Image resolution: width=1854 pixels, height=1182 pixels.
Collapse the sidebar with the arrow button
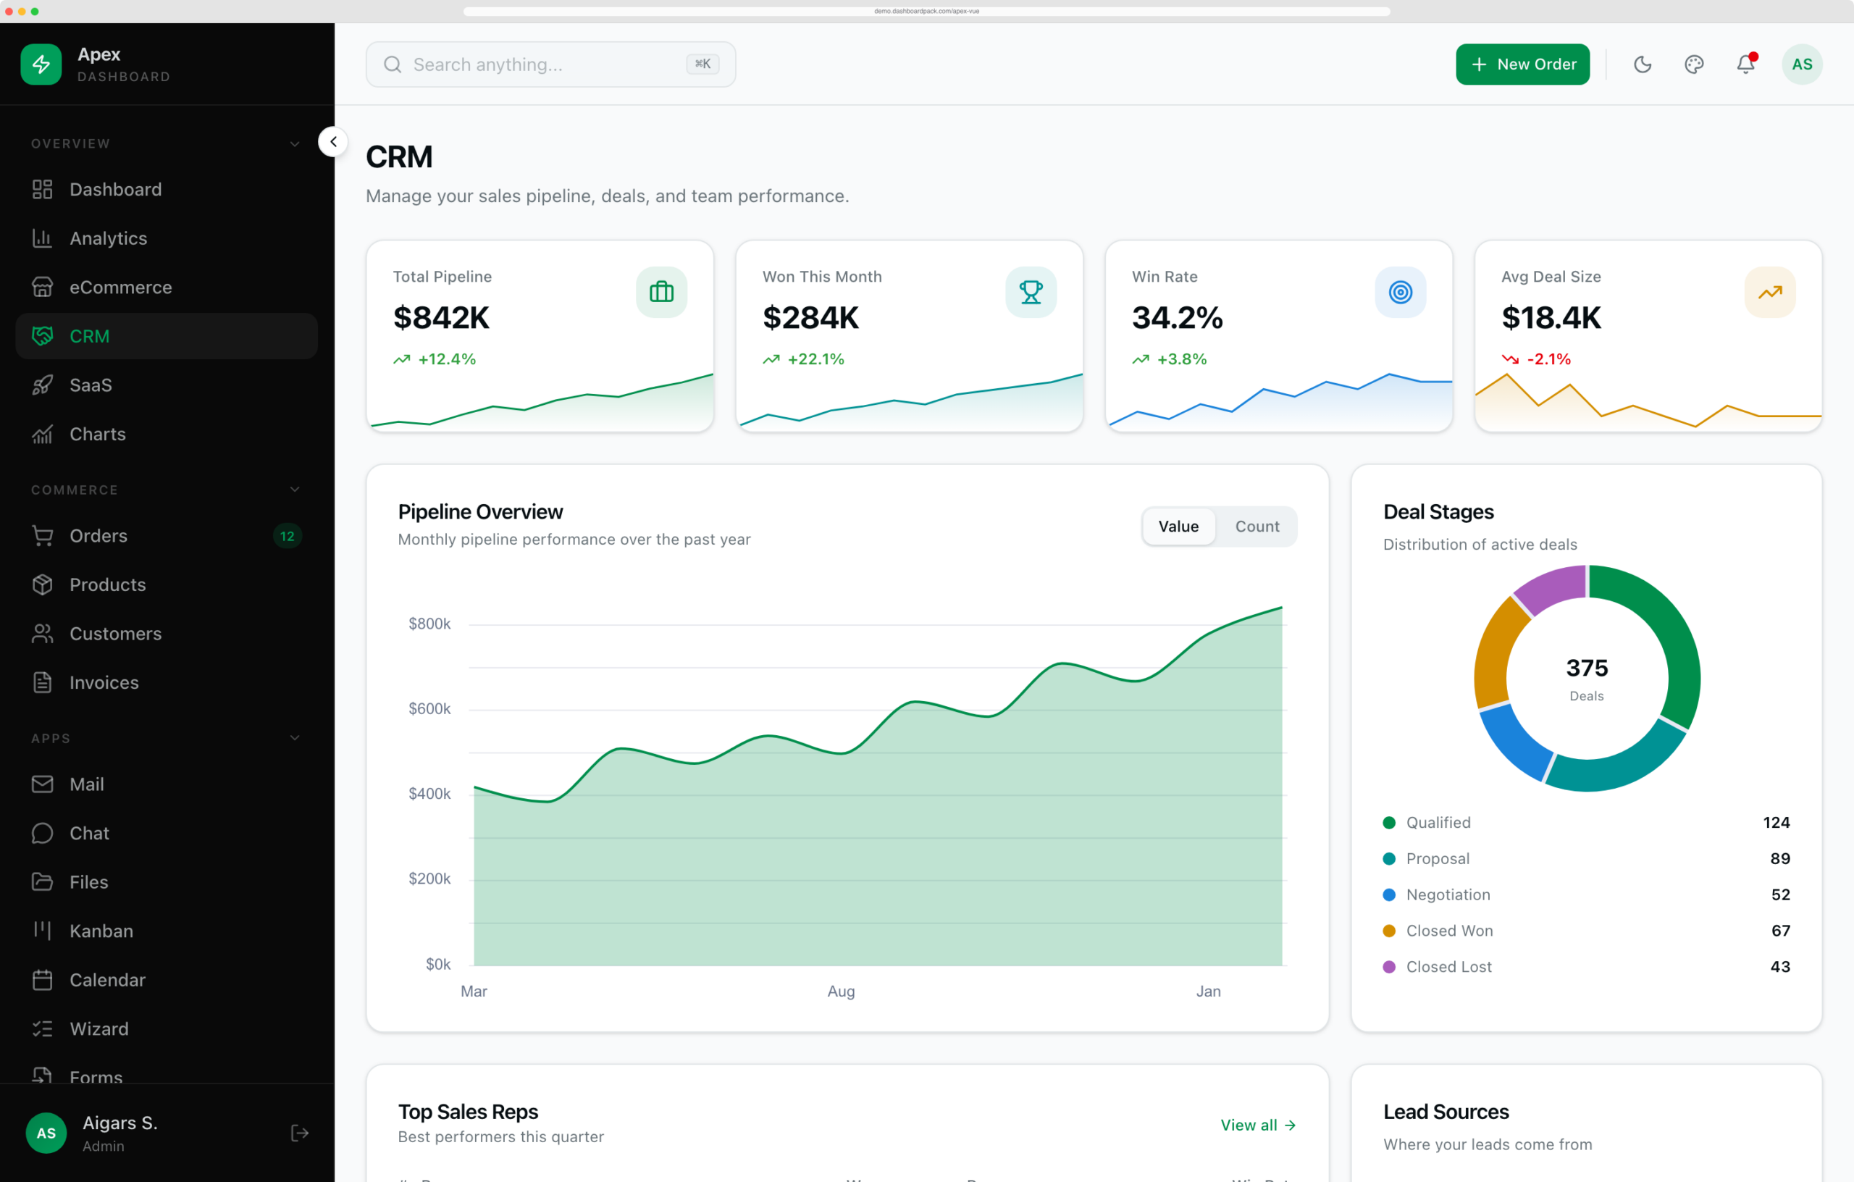tap(333, 142)
